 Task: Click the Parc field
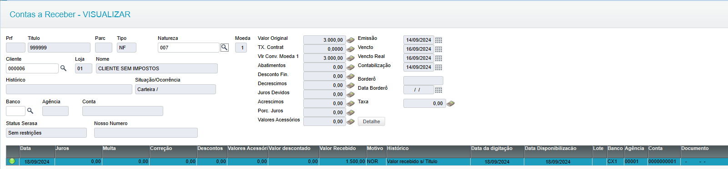point(104,48)
